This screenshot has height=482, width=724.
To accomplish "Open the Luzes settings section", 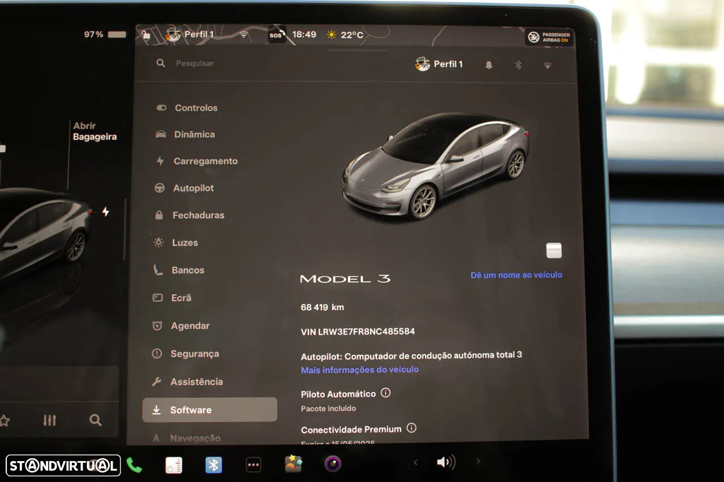I will click(176, 242).
